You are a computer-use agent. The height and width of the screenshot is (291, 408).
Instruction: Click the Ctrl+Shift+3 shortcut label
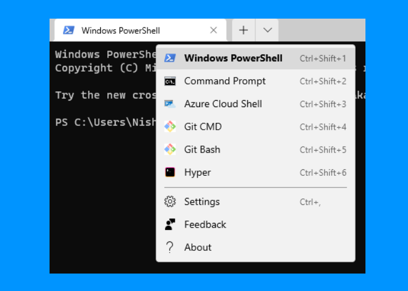click(323, 104)
